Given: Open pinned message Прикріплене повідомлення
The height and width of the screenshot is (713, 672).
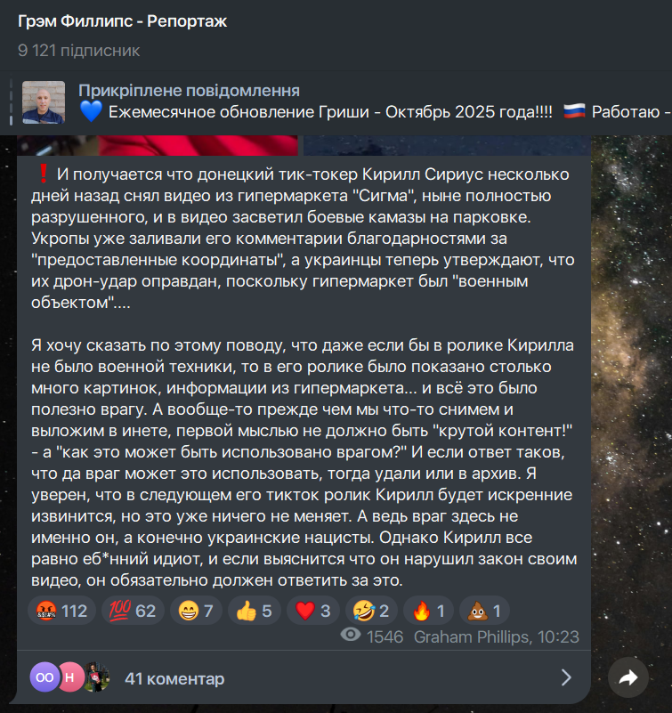Looking at the screenshot, I should [189, 91].
